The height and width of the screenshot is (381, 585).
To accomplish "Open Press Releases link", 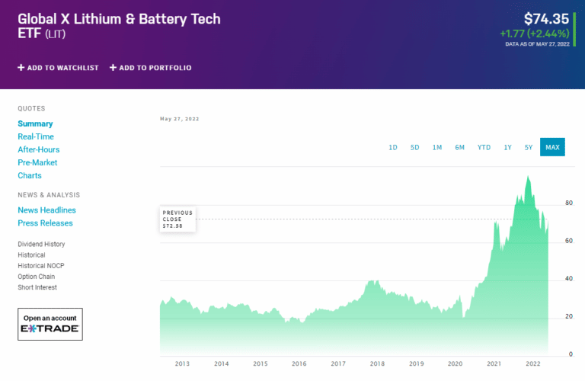I will (45, 223).
